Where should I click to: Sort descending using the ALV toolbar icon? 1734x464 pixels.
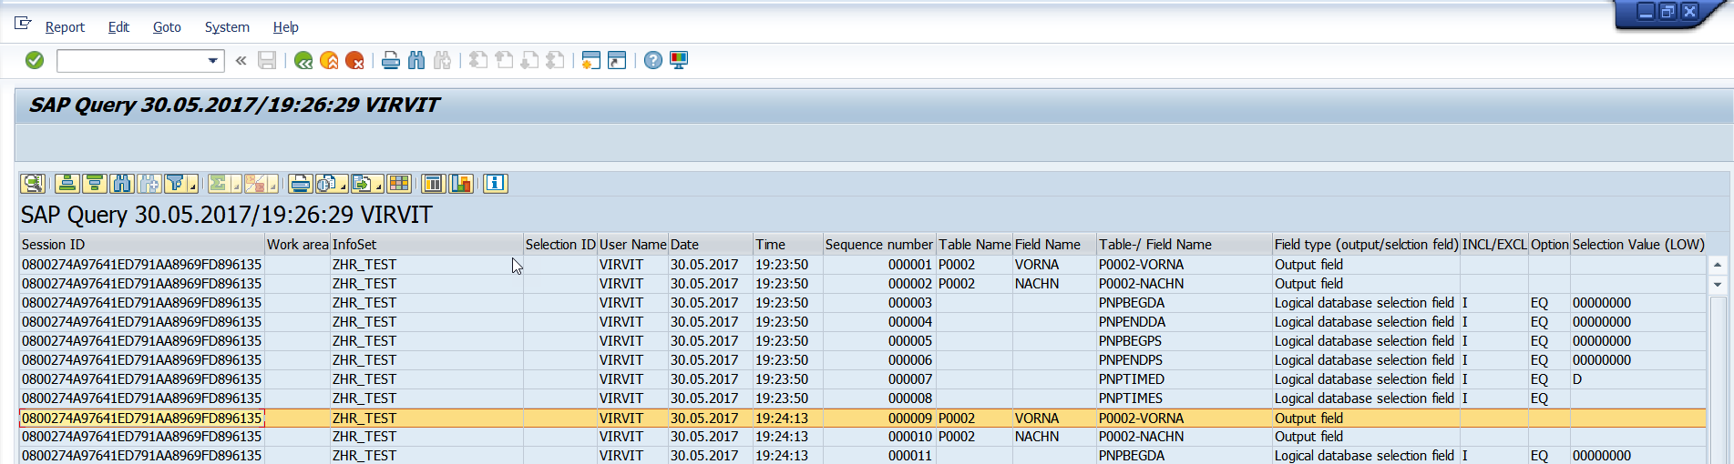(94, 184)
